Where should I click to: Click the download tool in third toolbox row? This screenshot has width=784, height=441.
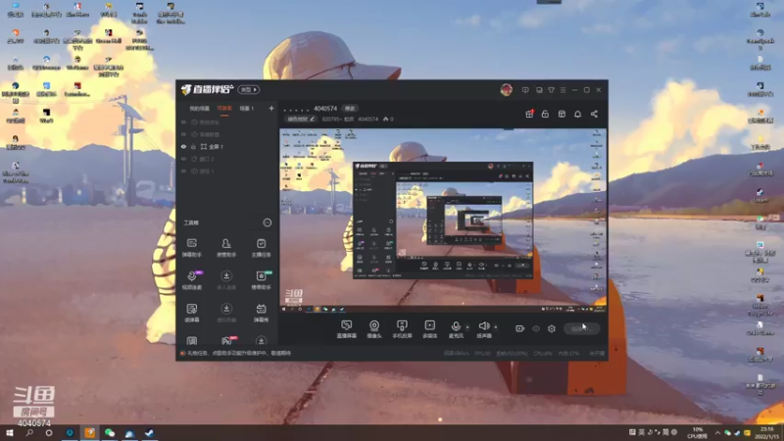(226, 313)
